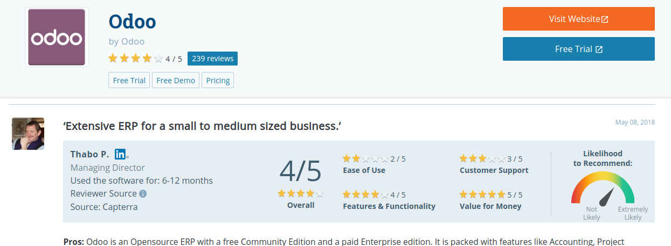Select the Free Demo tag
671x246 pixels.
point(176,81)
